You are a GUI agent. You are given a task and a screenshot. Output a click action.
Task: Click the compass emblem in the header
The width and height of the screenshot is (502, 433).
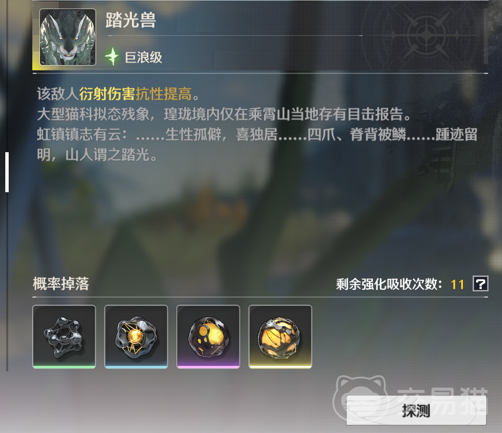coord(426,35)
